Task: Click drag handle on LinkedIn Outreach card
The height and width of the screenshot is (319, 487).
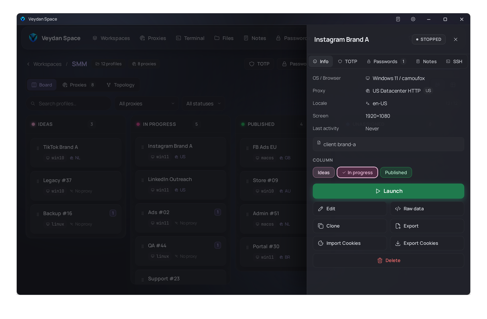Action: [x=143, y=180]
